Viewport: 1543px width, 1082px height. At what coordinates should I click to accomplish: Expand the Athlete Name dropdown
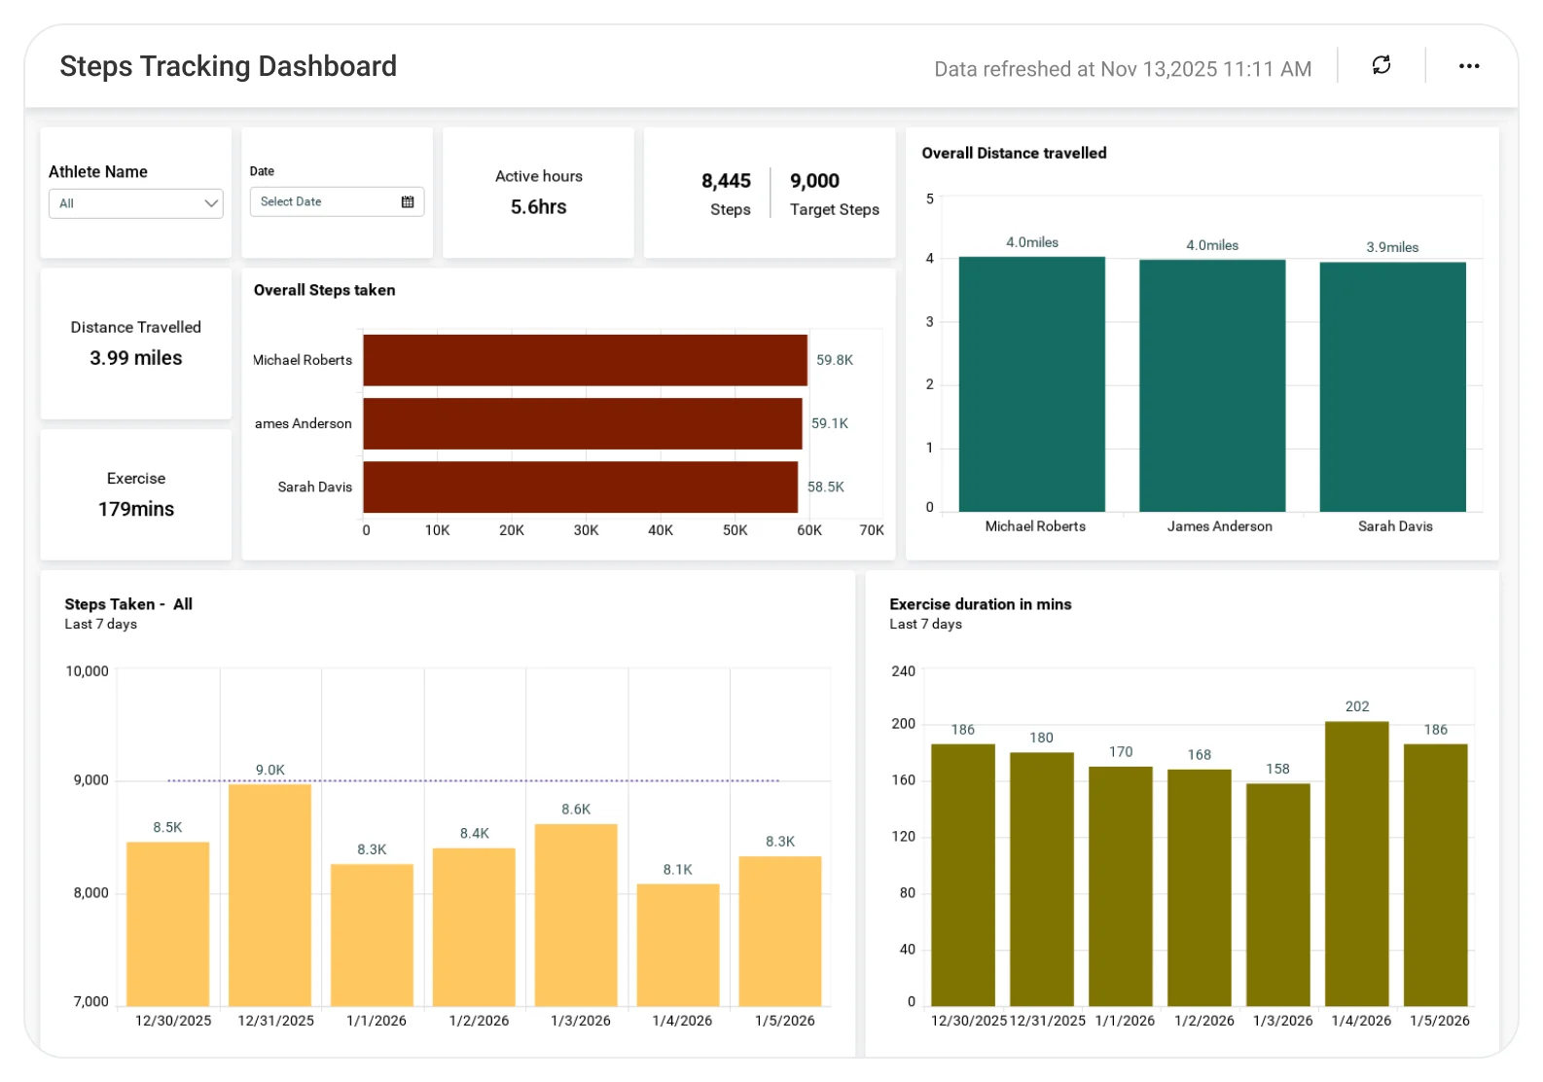(136, 203)
